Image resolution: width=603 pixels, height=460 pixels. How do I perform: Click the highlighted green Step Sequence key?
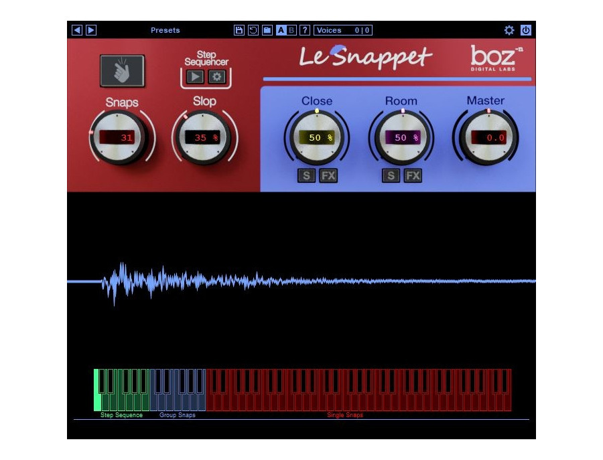(97, 390)
